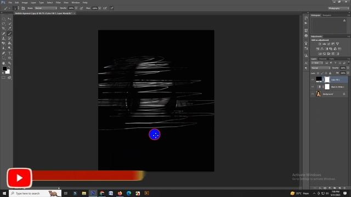Select the Blur tool
351x197 pixels.
tap(4, 48)
